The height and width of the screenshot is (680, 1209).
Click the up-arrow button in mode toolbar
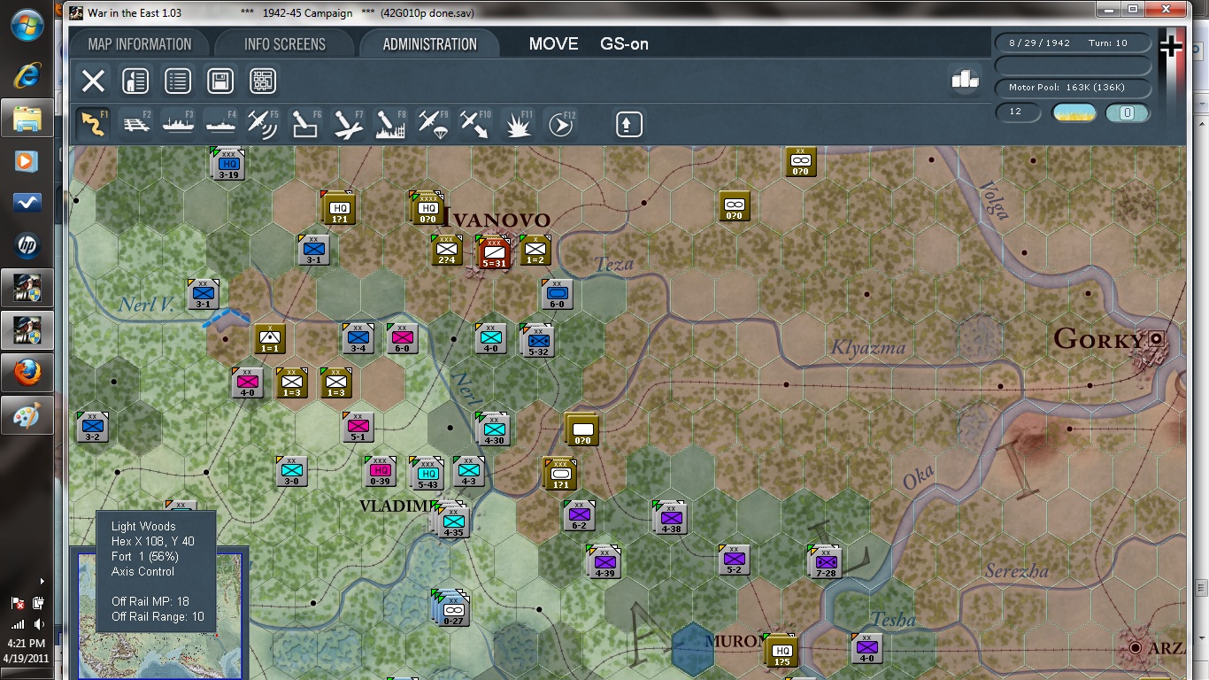[628, 124]
